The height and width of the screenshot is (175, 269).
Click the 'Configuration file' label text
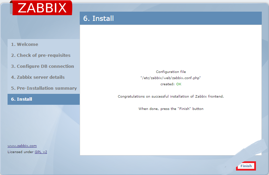click(x=171, y=72)
